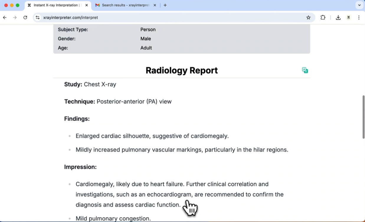The width and height of the screenshot is (365, 222).
Task: Open the translate icon beside Radiology Report
Action: click(x=305, y=70)
